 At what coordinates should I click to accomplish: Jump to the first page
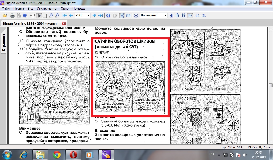pyautogui.click(x=65, y=15)
